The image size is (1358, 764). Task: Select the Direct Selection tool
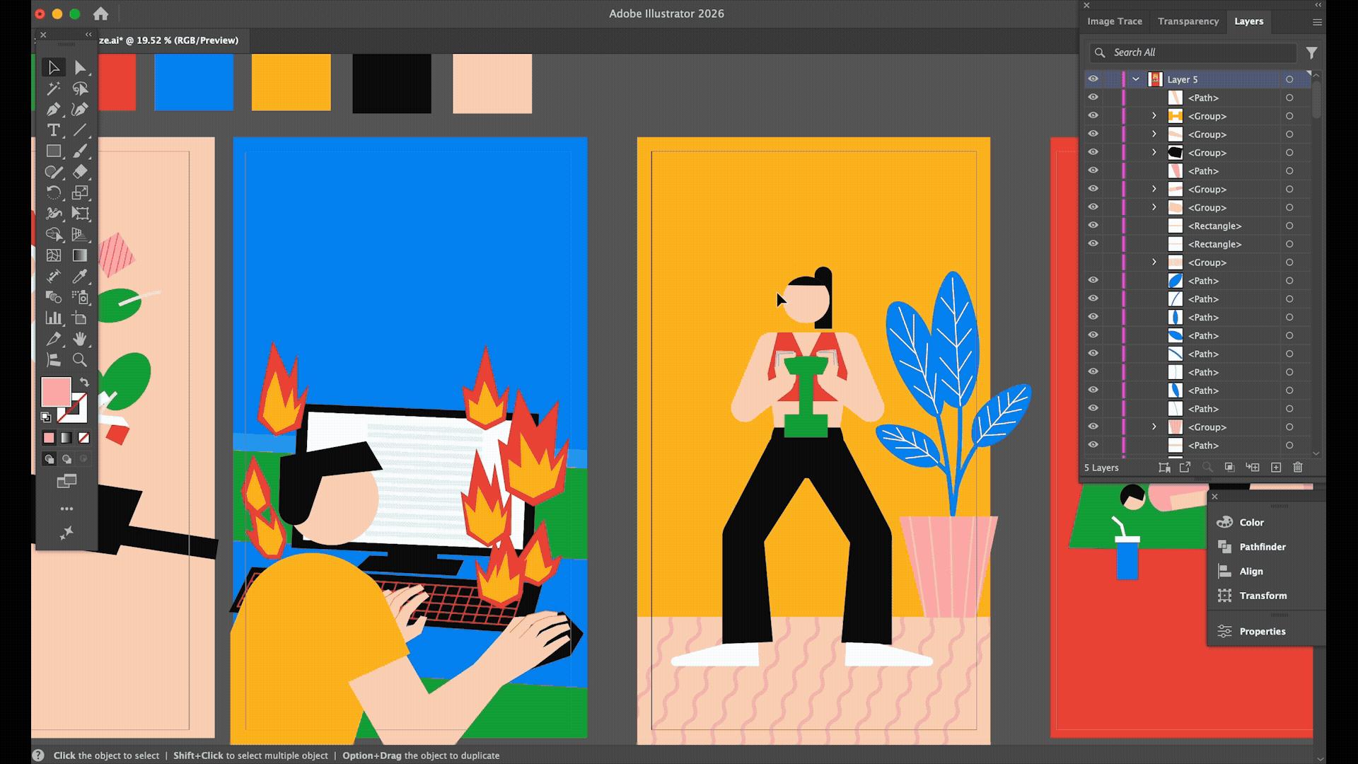[80, 67]
